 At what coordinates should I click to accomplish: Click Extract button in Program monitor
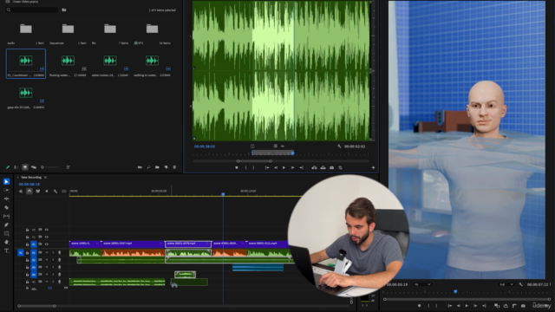pos(506,306)
